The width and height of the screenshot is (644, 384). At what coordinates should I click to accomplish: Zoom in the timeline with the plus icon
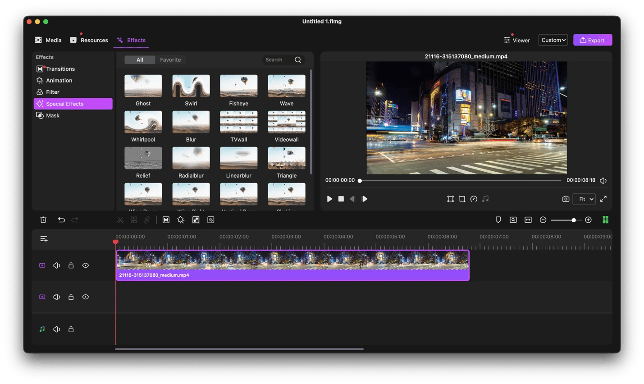point(588,220)
